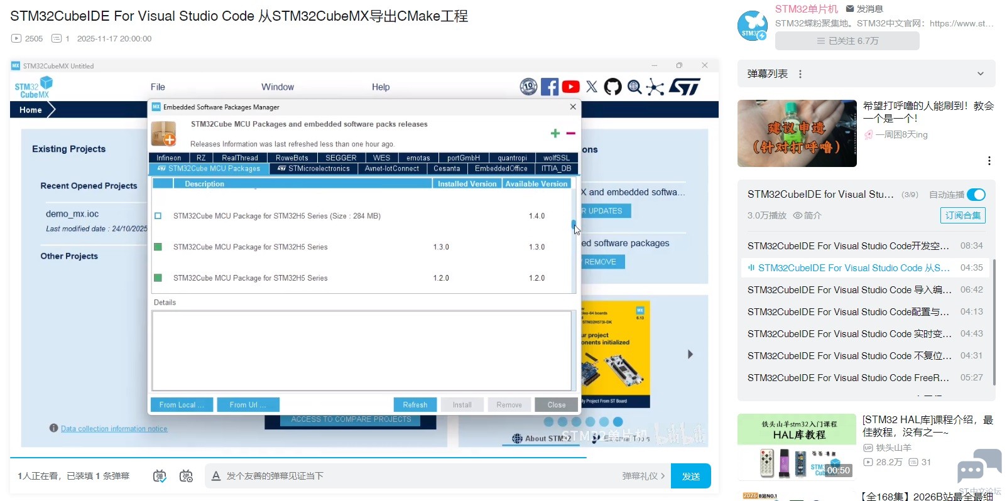Screen dimensions: 1007x501
Task: Click the package box icon in manager dialog
Action: (164, 134)
